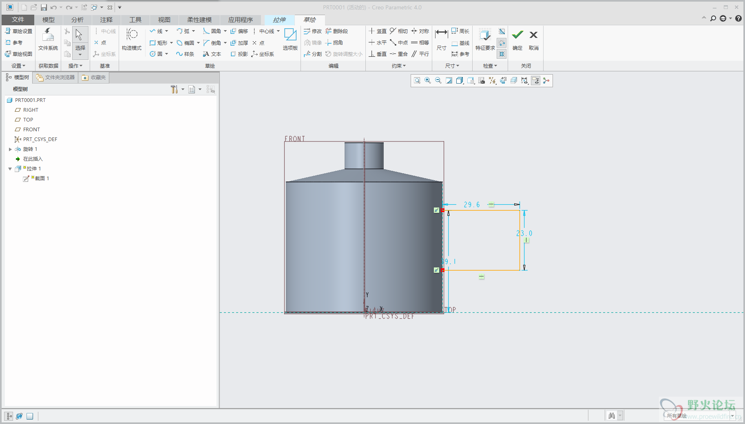Click the 分割 (divide) tool

click(x=313, y=54)
